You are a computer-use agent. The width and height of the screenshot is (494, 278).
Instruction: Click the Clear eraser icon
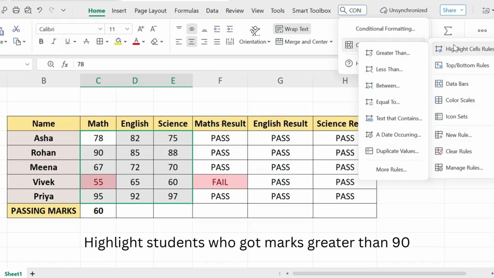pos(154,41)
